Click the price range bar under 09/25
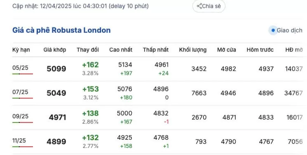Screen dimensions: 307x155 pyautogui.click(x=23, y=123)
